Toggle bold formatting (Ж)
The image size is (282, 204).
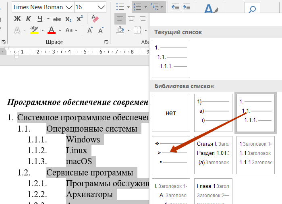(17, 19)
